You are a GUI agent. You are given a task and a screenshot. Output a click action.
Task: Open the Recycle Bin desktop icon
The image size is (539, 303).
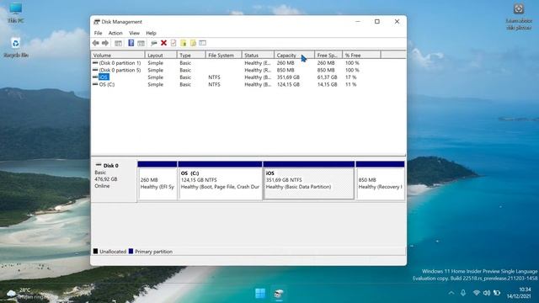pos(15,47)
